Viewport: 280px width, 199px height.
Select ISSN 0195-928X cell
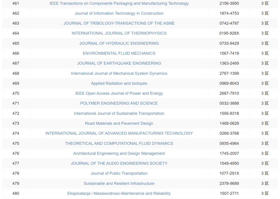click(229, 33)
